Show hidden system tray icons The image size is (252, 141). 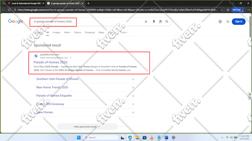222,137
